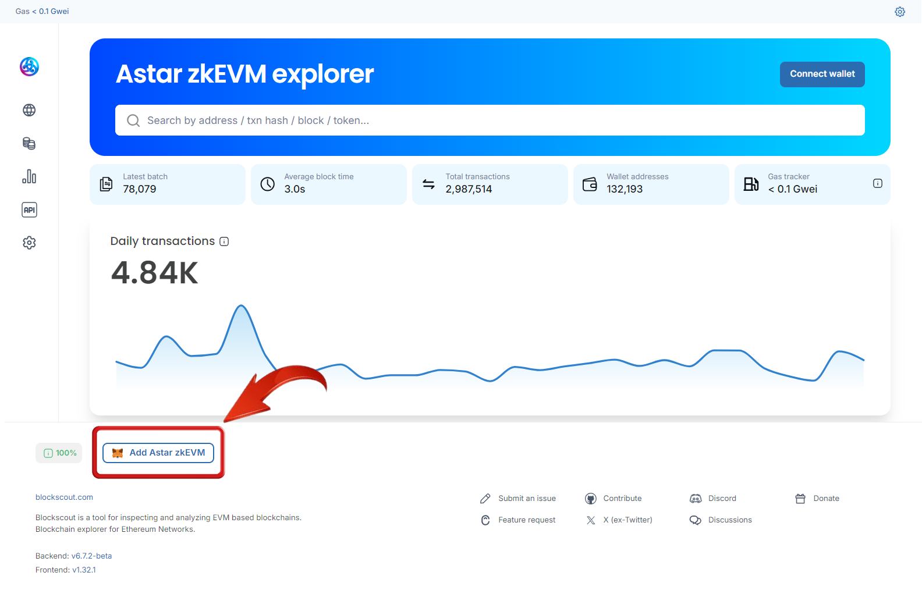Open the Discord link text
The image size is (922, 590).
tap(722, 499)
